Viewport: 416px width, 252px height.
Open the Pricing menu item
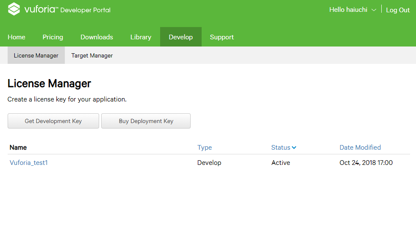53,37
